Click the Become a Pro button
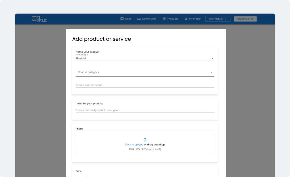 tap(245, 19)
